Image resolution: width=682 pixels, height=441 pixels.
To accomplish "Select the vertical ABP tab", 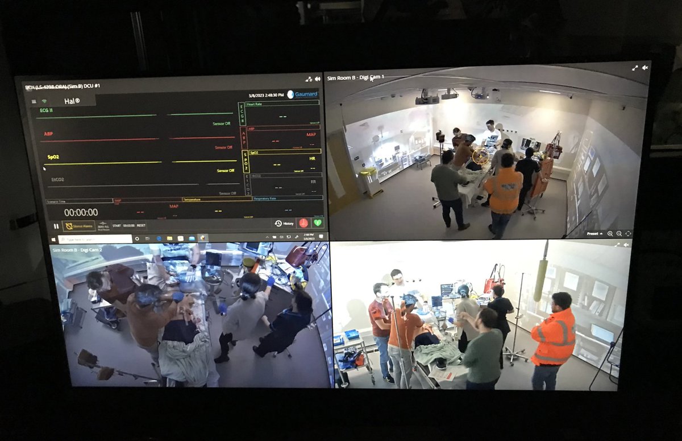I will (244, 138).
